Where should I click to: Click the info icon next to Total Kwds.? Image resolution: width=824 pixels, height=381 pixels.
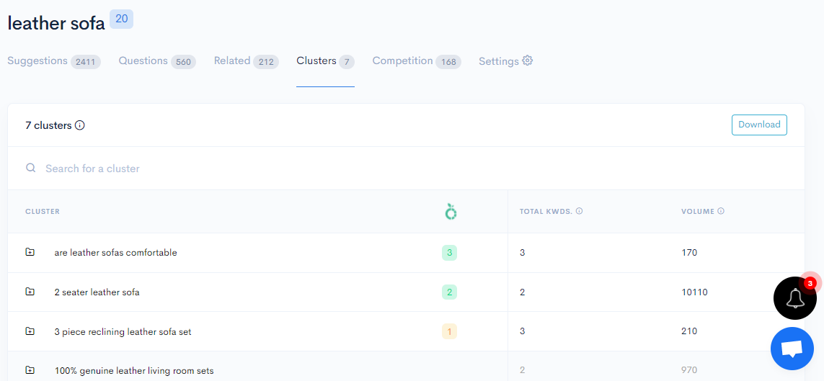[579, 211]
